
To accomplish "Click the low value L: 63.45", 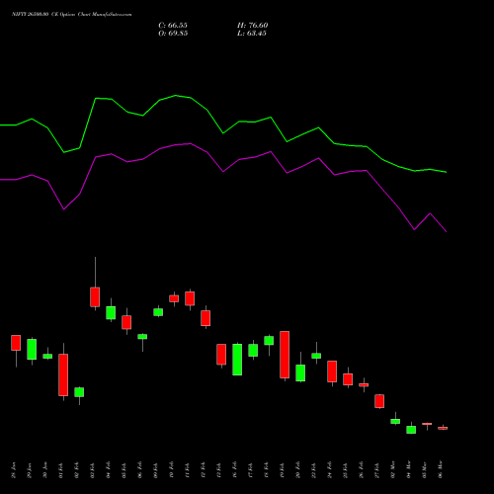I will tap(252, 33).
